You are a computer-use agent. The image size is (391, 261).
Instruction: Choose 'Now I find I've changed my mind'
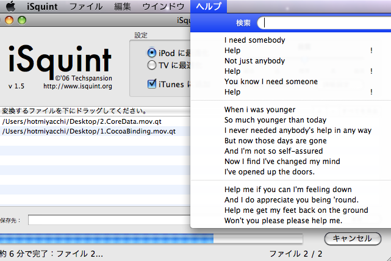coord(291,161)
